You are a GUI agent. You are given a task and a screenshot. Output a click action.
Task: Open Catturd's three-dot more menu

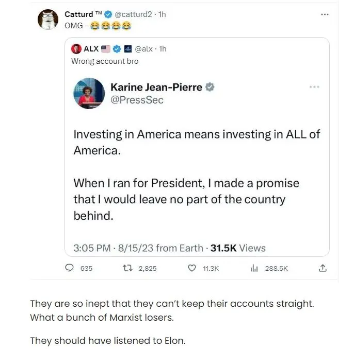pyautogui.click(x=325, y=14)
